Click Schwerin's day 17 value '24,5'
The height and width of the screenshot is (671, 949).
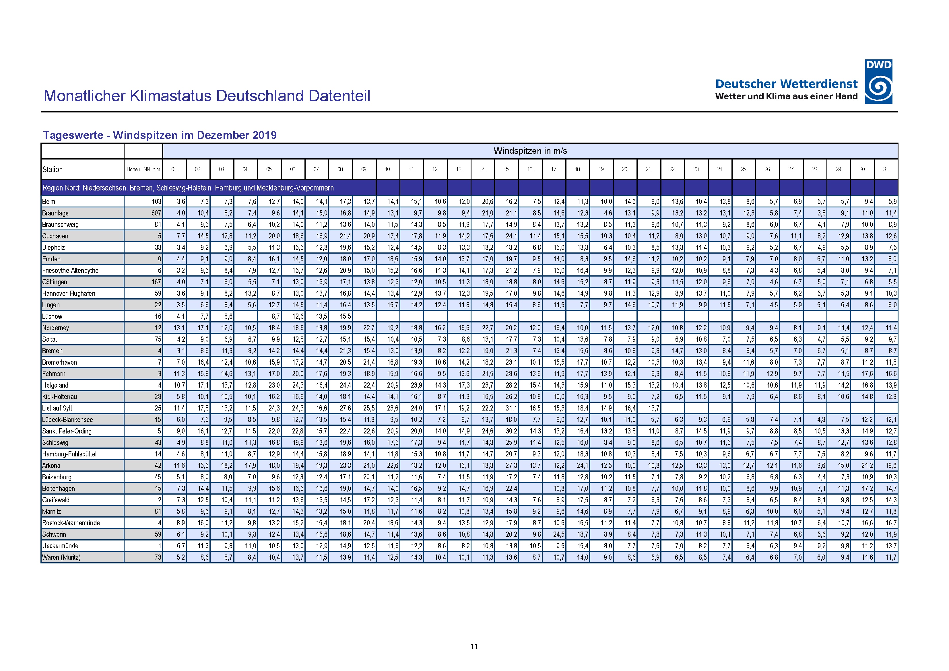(x=559, y=535)
